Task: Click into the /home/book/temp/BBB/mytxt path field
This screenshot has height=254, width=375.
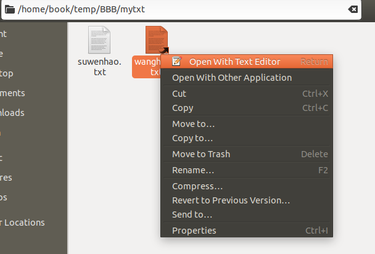Action: pyautogui.click(x=181, y=10)
